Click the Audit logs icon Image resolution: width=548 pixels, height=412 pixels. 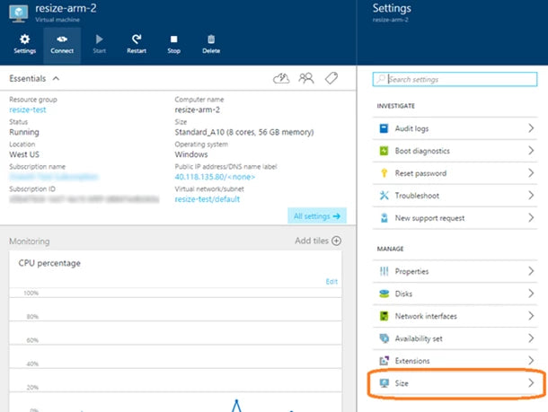[384, 128]
